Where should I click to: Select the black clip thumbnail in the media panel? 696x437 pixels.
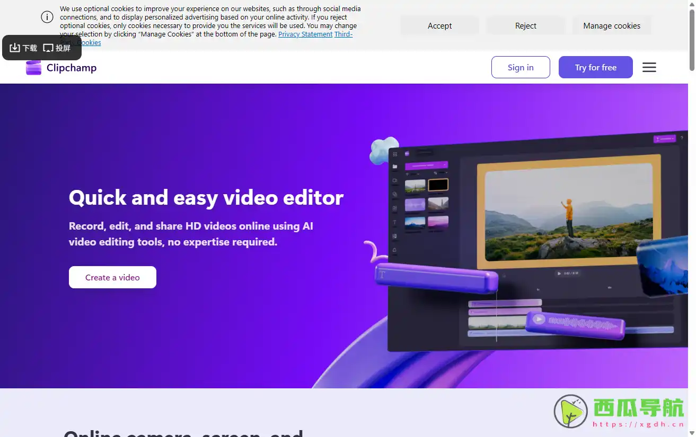tap(437, 185)
